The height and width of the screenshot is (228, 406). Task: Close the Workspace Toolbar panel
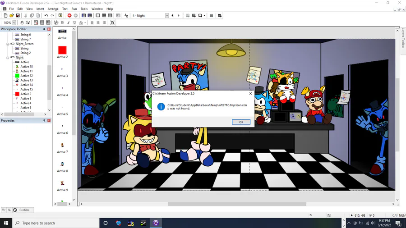click(x=49, y=29)
